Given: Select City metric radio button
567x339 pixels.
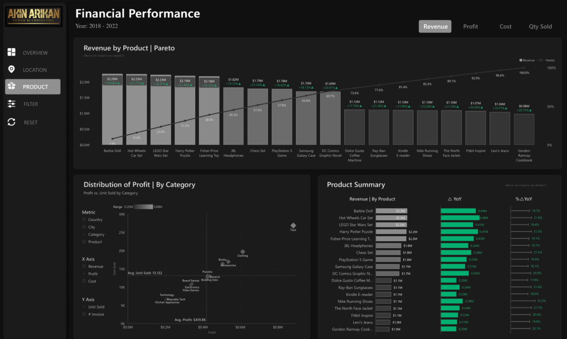Looking at the screenshot, I should 84,227.
